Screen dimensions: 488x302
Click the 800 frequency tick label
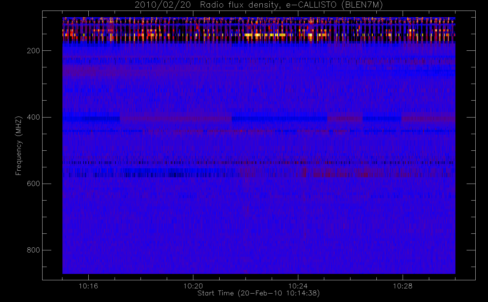(x=33, y=250)
